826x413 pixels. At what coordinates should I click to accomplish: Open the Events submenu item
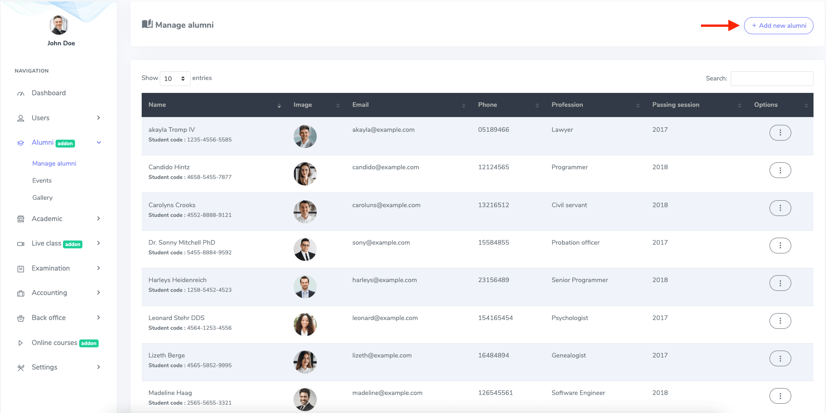[x=42, y=180]
